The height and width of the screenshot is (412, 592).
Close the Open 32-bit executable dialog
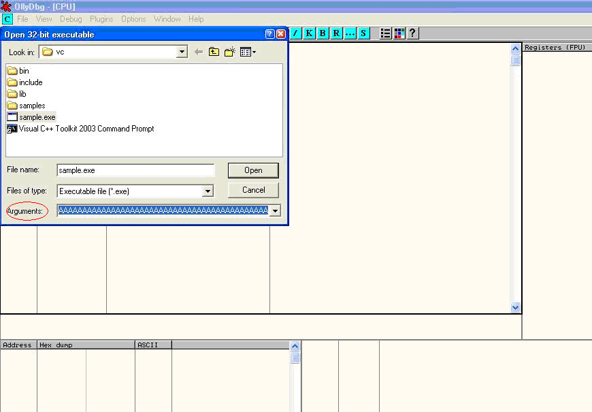[281, 35]
